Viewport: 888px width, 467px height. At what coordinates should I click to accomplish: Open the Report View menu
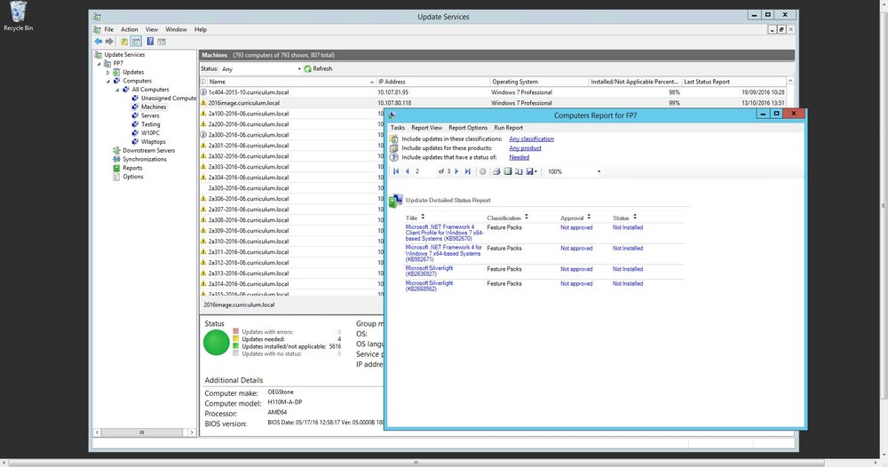tap(426, 128)
